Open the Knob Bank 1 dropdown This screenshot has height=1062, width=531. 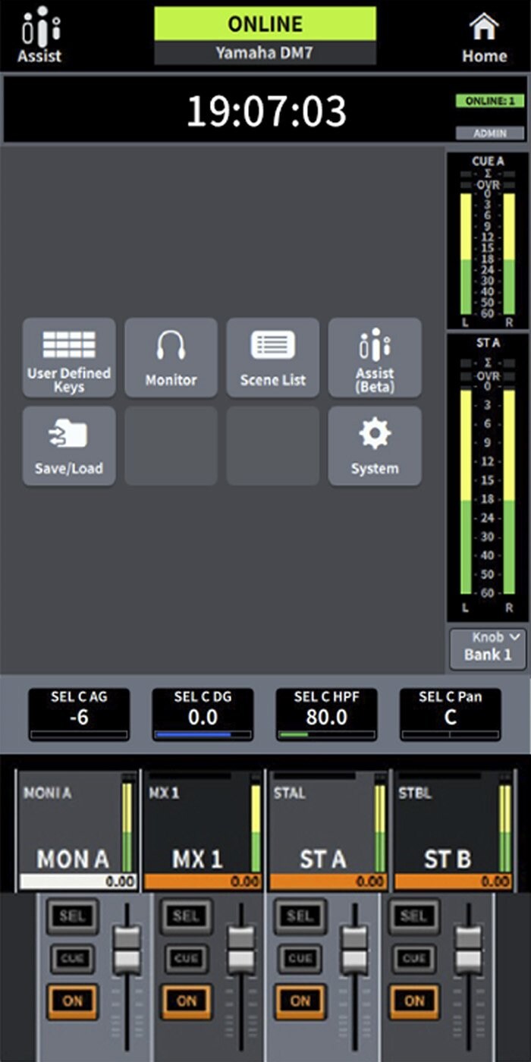(x=488, y=648)
